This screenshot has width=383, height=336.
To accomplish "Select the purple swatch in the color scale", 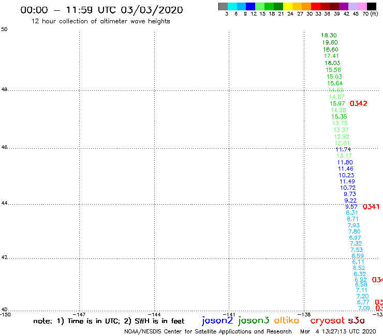I will (x=344, y=7).
